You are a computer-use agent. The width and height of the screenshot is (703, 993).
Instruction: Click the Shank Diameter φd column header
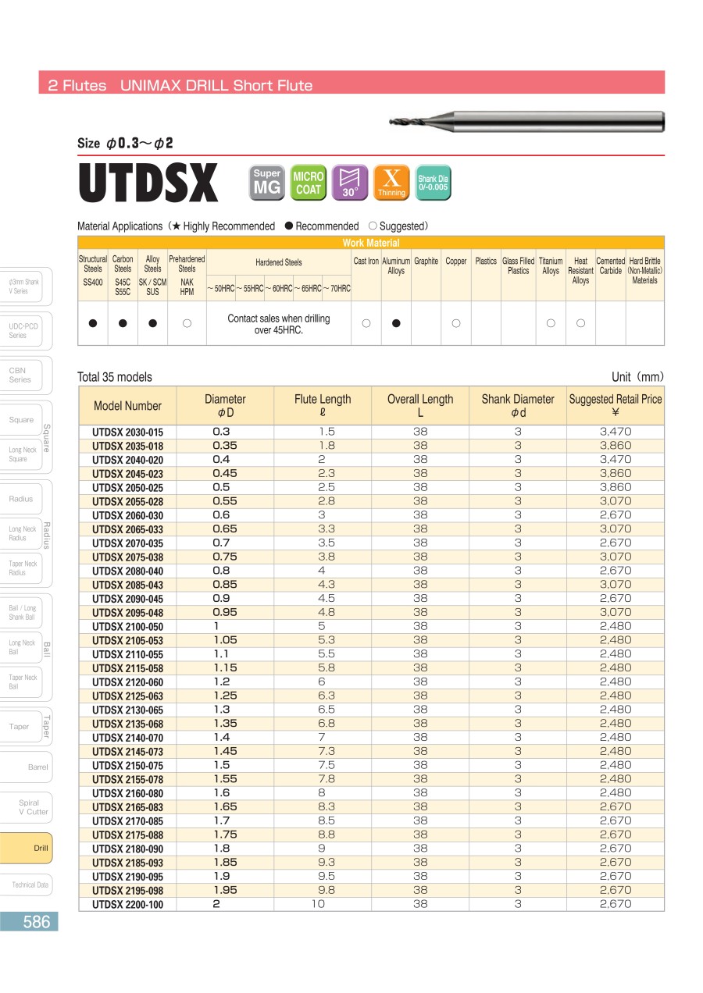coord(518,406)
